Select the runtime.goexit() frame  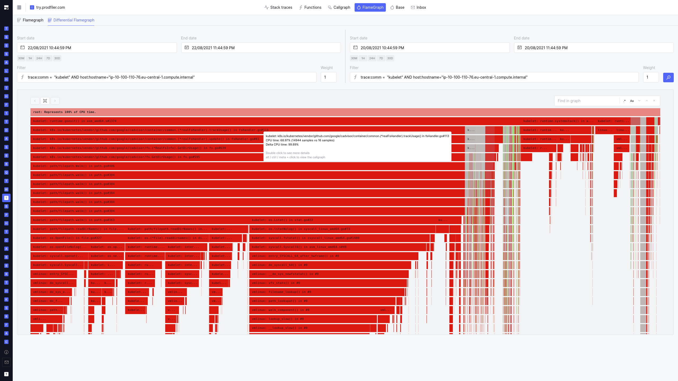click(275, 121)
